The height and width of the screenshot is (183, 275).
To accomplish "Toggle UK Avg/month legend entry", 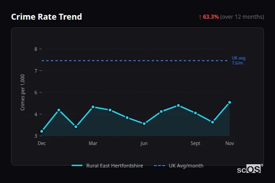I will coord(179,166).
